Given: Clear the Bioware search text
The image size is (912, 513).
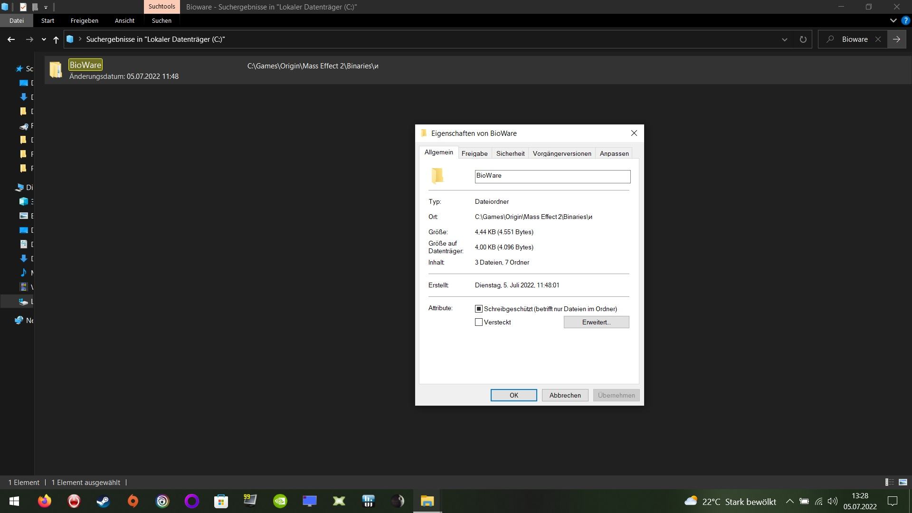Looking at the screenshot, I should pyautogui.click(x=878, y=39).
